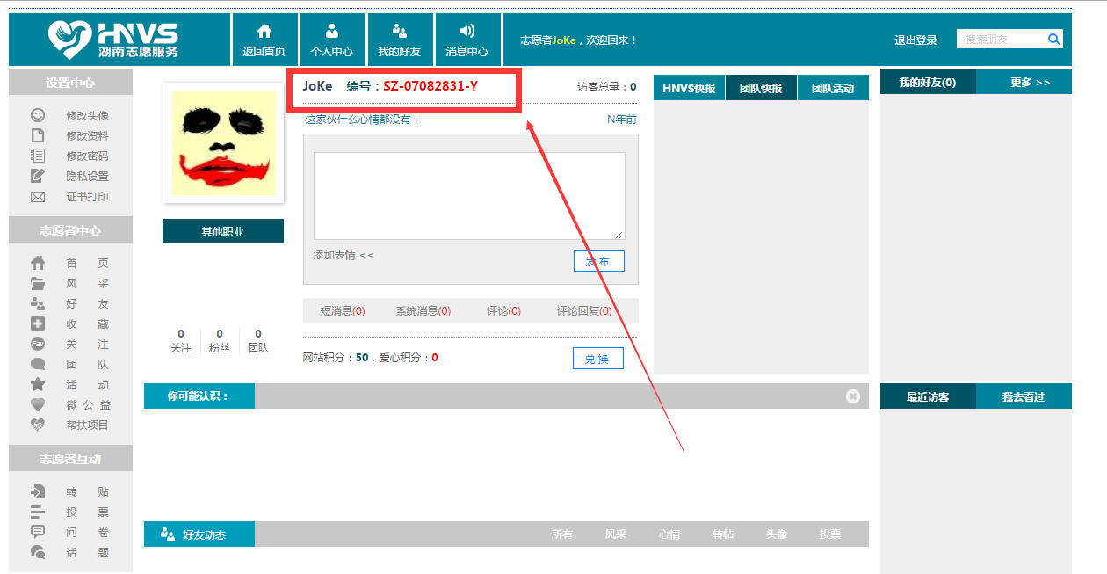Open 我的好友 friends icon in navbar

[399, 32]
